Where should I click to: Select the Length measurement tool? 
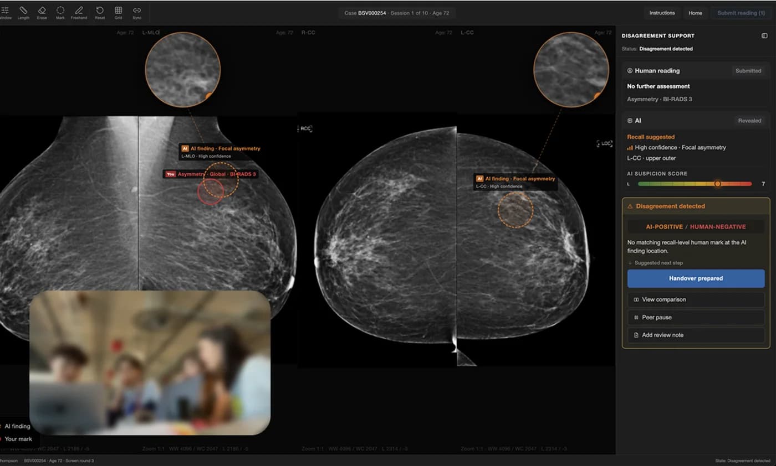coord(23,13)
